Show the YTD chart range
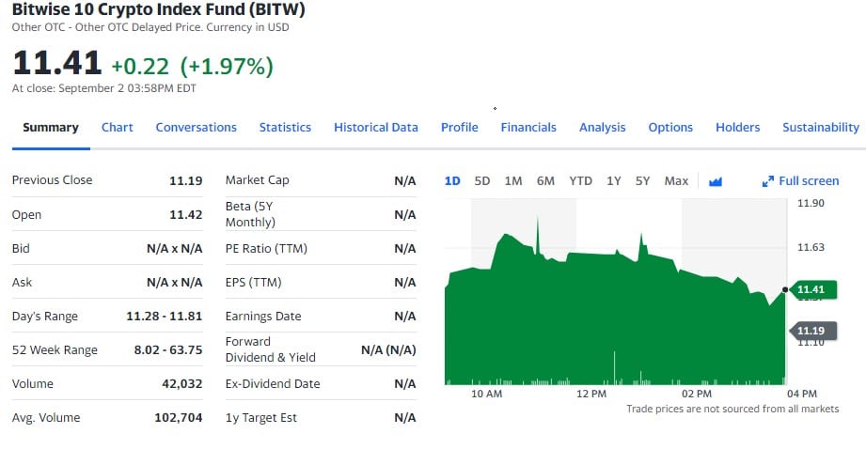The height and width of the screenshot is (449, 866). pyautogui.click(x=581, y=181)
